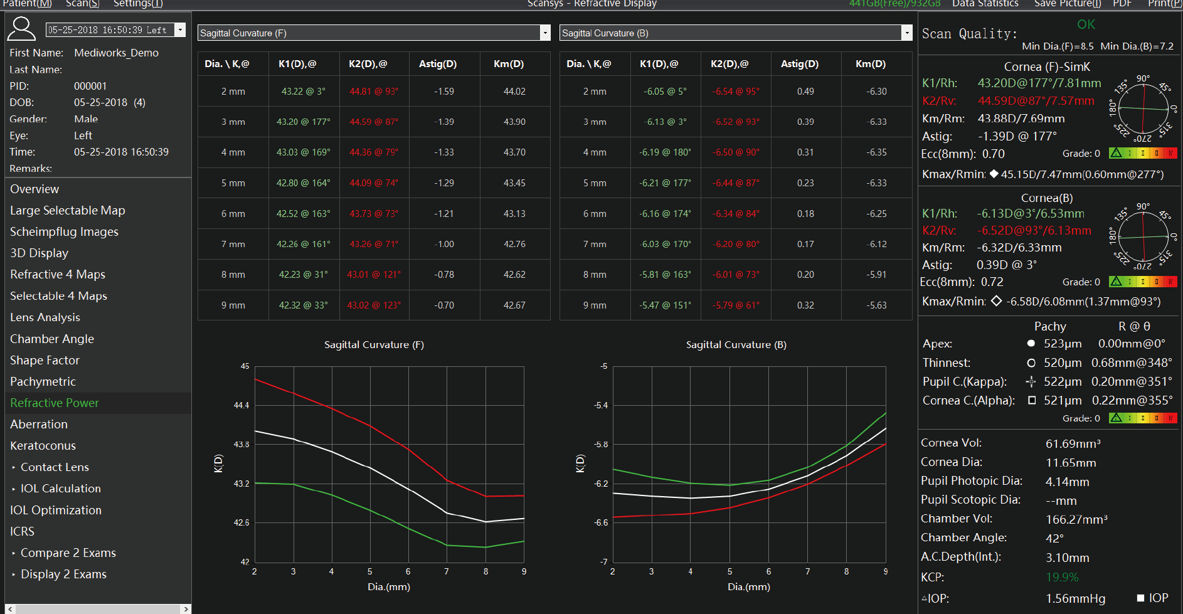The image size is (1183, 614).
Task: Toggle the IOP checkbox
Action: click(x=1141, y=598)
